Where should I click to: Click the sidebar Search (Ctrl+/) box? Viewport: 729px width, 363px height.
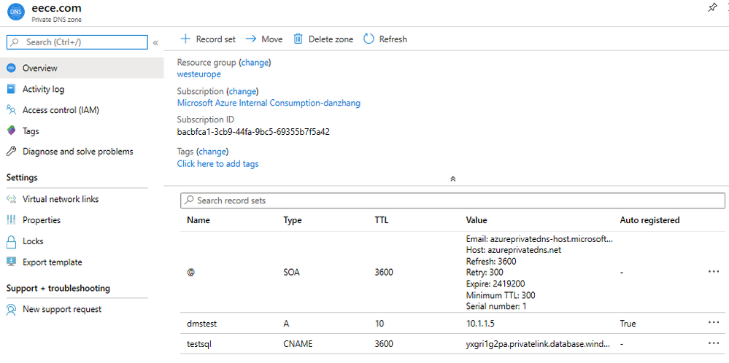coord(77,42)
